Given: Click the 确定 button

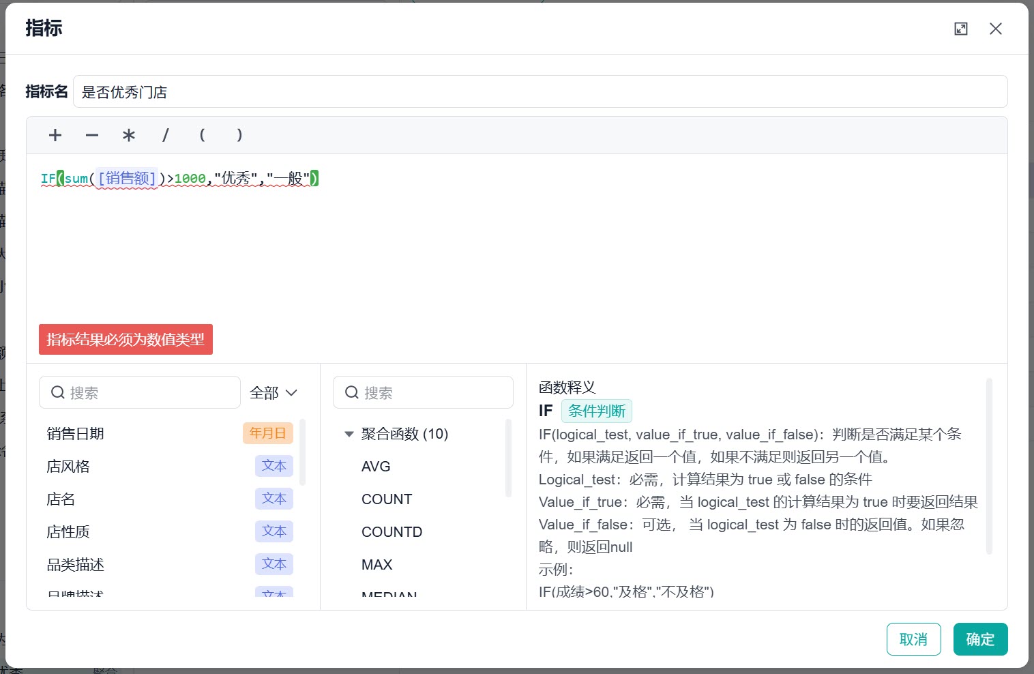Looking at the screenshot, I should [980, 639].
